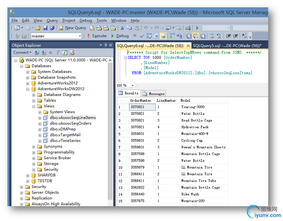The height and width of the screenshot is (221, 283).
Task: Toggle IntelliSense Enabled button
Action: point(163,36)
